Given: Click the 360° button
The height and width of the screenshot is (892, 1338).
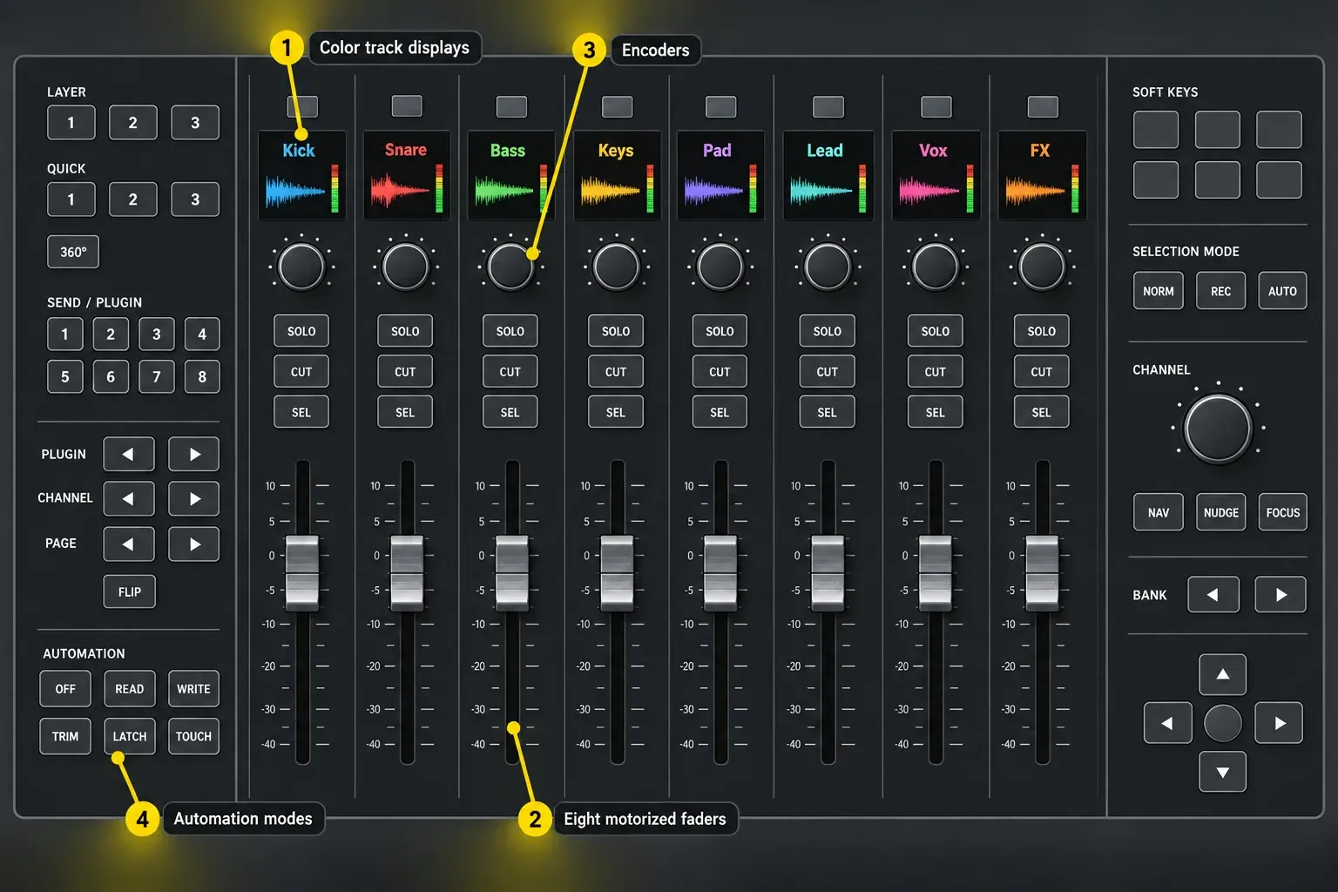Looking at the screenshot, I should (73, 252).
